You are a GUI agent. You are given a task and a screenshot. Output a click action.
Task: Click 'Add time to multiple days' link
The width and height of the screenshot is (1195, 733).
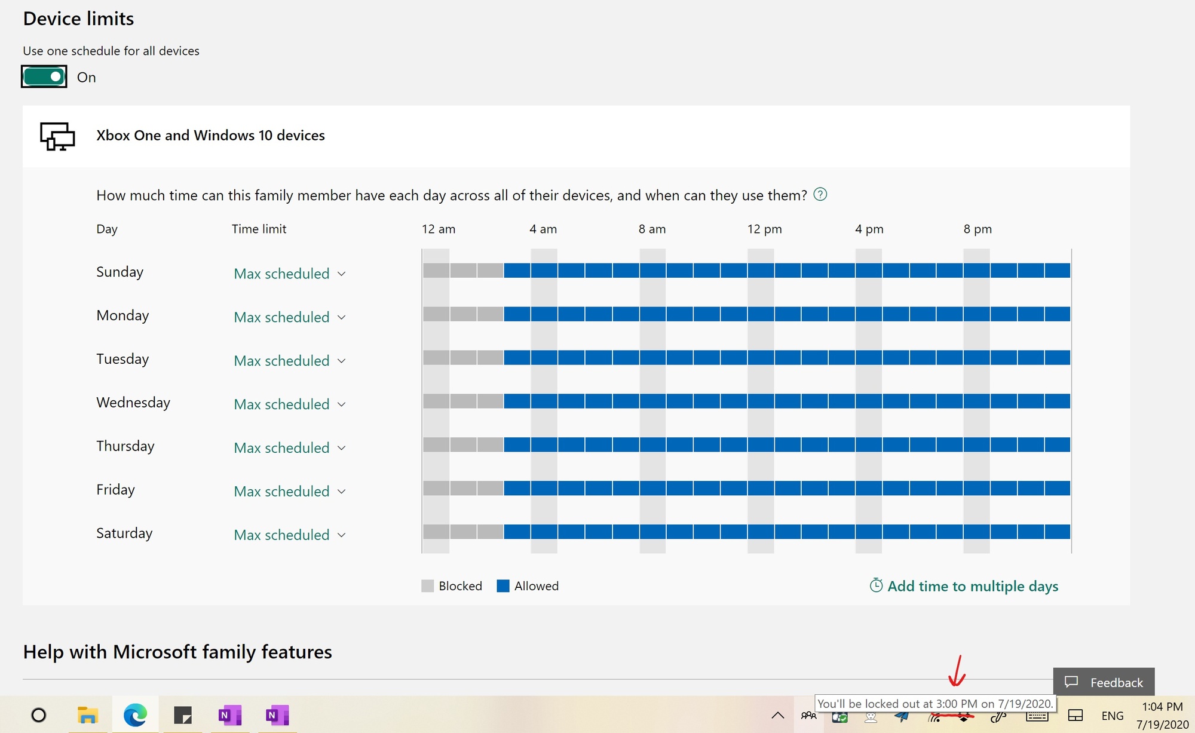click(973, 586)
